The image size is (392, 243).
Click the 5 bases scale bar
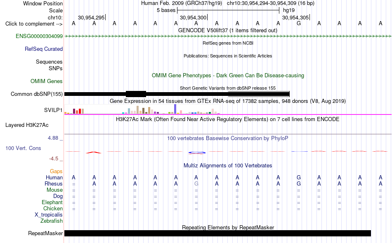[228, 10]
